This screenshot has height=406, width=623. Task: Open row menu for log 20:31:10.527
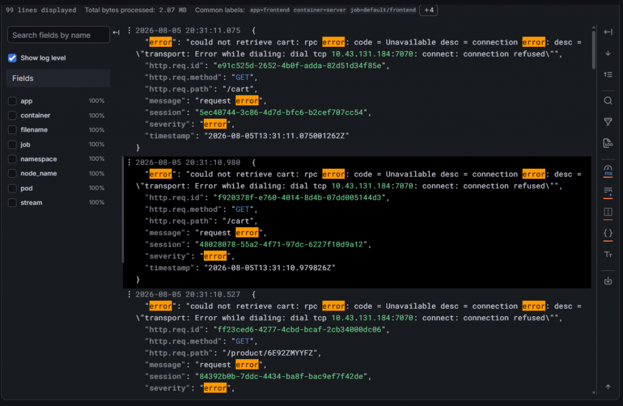(x=129, y=294)
